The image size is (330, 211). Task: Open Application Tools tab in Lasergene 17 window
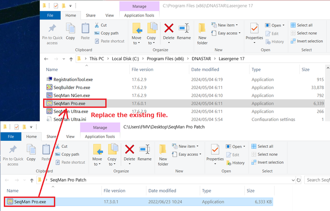pos(139,15)
